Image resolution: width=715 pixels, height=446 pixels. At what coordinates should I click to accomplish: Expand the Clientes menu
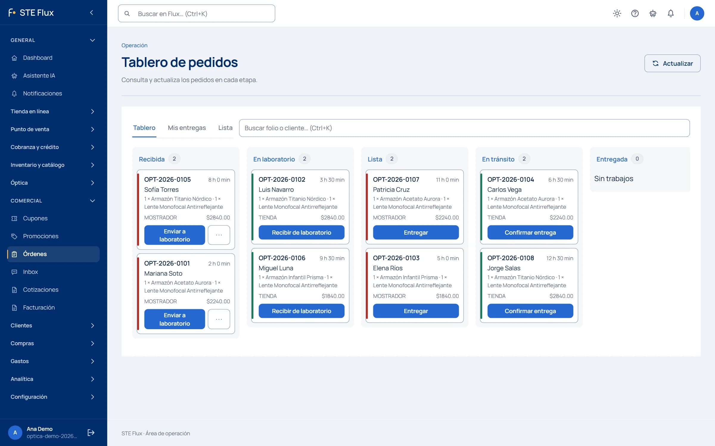pos(53,325)
